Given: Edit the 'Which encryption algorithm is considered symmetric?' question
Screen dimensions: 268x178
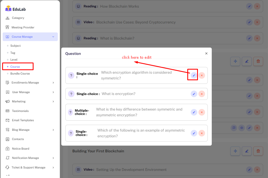Looking at the screenshot, I should (x=194, y=75).
